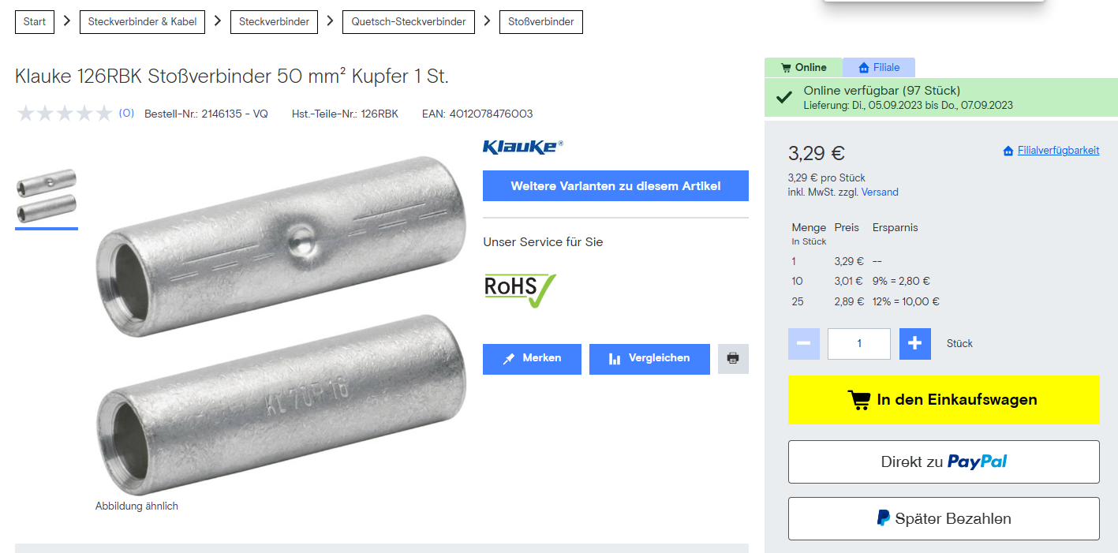The height and width of the screenshot is (553, 1118).
Task: Choose PayPal Später Bezahlen option
Action: pyautogui.click(x=944, y=519)
